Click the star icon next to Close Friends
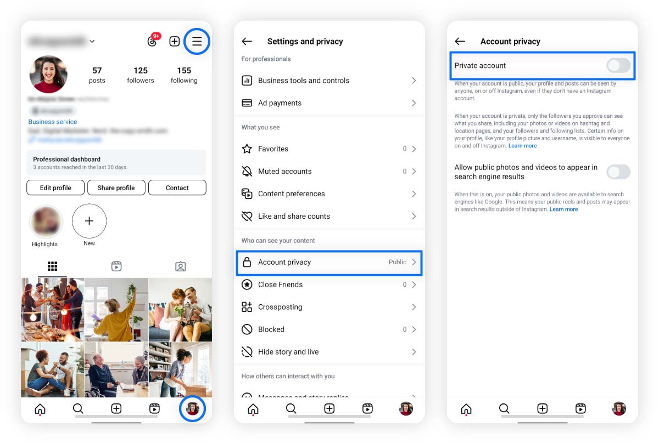Screen dimensions: 659x444 coord(247,284)
